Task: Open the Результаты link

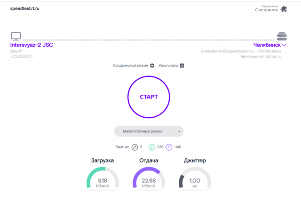Action: coord(168,66)
